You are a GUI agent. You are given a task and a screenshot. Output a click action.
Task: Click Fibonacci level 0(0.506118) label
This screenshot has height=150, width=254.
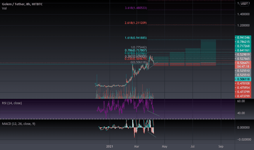(139, 62)
